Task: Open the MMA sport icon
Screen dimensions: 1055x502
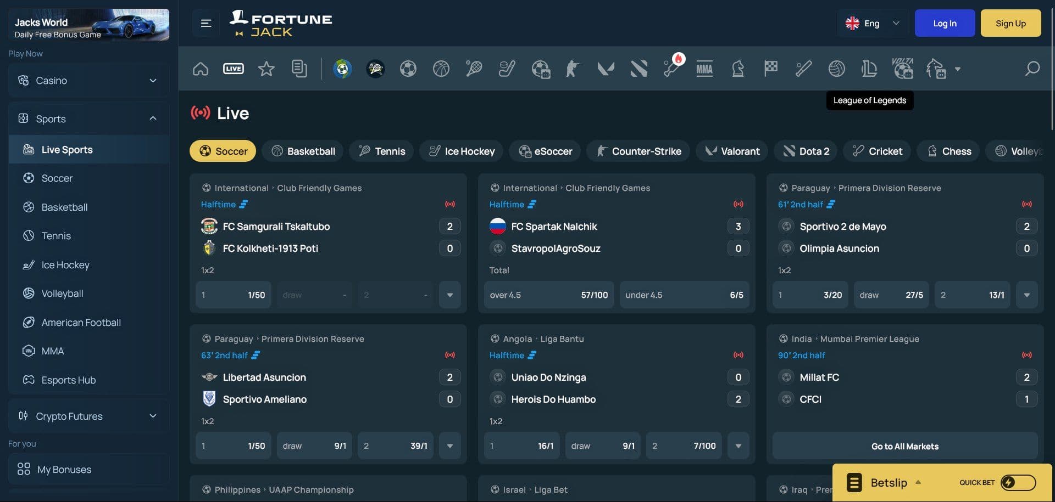Action: click(x=704, y=69)
